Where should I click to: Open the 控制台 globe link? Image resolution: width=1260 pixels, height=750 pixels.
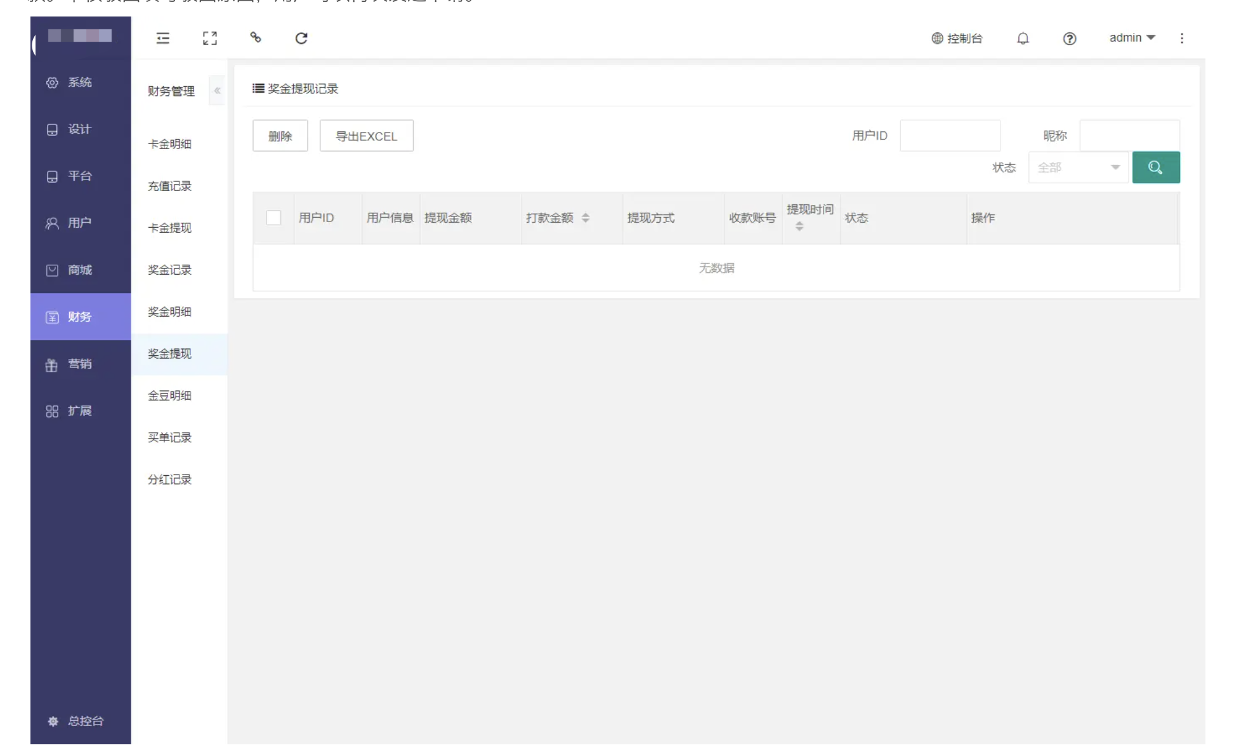(x=957, y=38)
